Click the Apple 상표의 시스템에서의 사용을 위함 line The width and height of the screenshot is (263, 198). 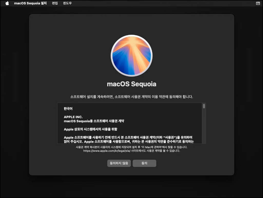pos(91,129)
